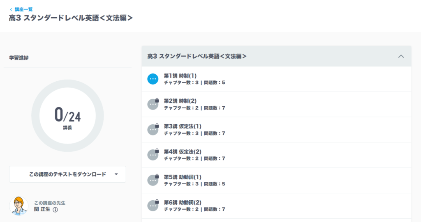
Task: Click the locked icon beside 第4講 仮定法(2)
Action: 153,155
